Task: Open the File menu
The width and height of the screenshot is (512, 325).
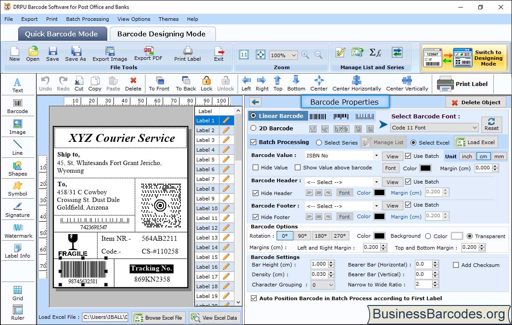Action: [8, 19]
